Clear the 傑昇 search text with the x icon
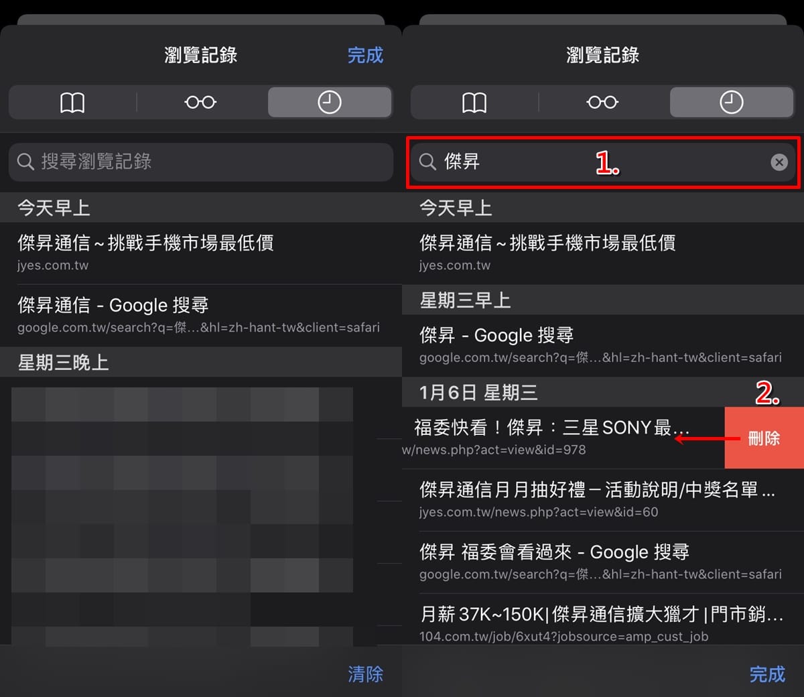804x697 pixels. click(779, 162)
